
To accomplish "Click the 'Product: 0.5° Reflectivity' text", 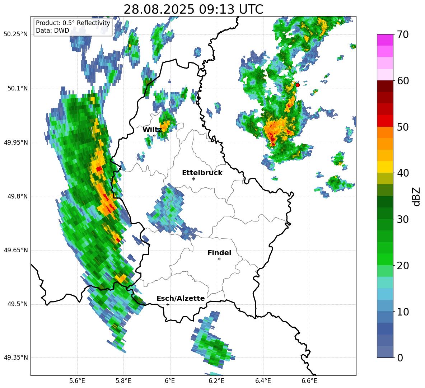I will 73,23.
